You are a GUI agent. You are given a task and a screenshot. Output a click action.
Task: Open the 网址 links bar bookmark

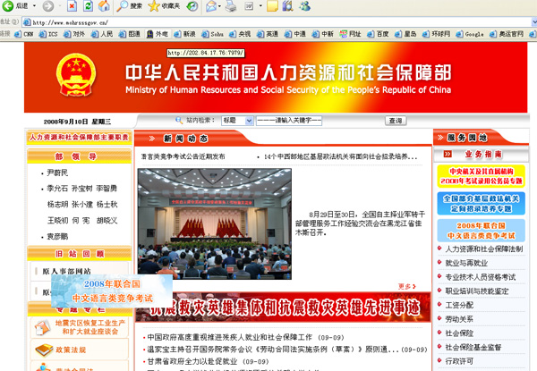tap(350, 34)
